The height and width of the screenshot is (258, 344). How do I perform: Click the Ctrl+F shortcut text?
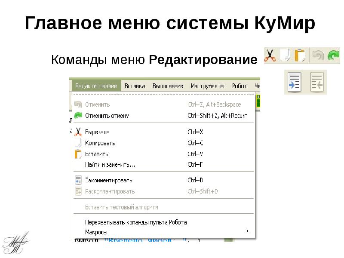(195, 165)
